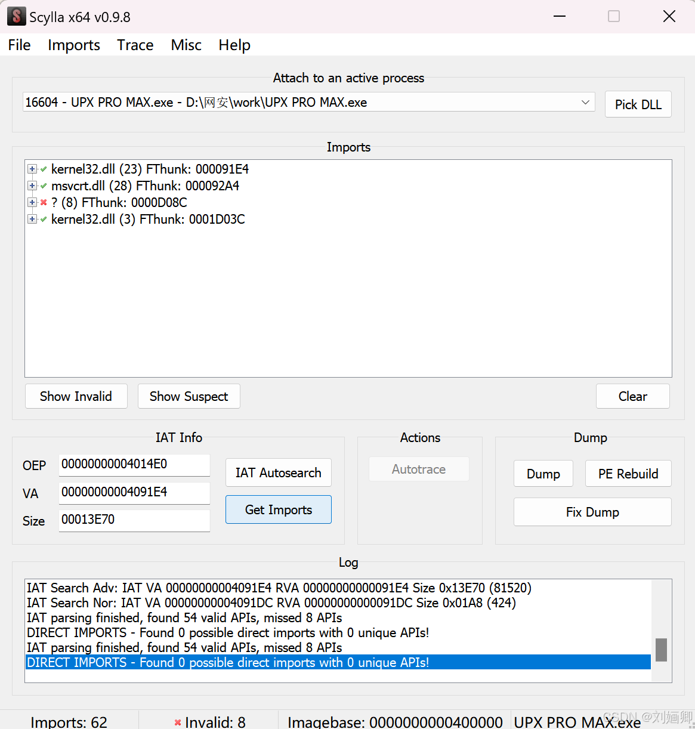The height and width of the screenshot is (729, 695).
Task: Click the green checkmark beside msvcrt.dll (28)
Action: [x=43, y=186]
